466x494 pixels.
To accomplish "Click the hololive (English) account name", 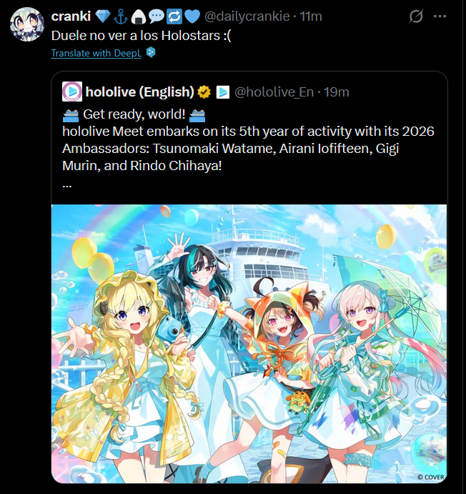I will [140, 92].
